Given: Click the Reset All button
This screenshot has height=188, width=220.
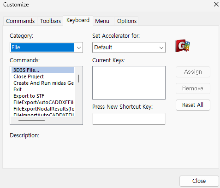Looking at the screenshot, I should coord(193,105).
